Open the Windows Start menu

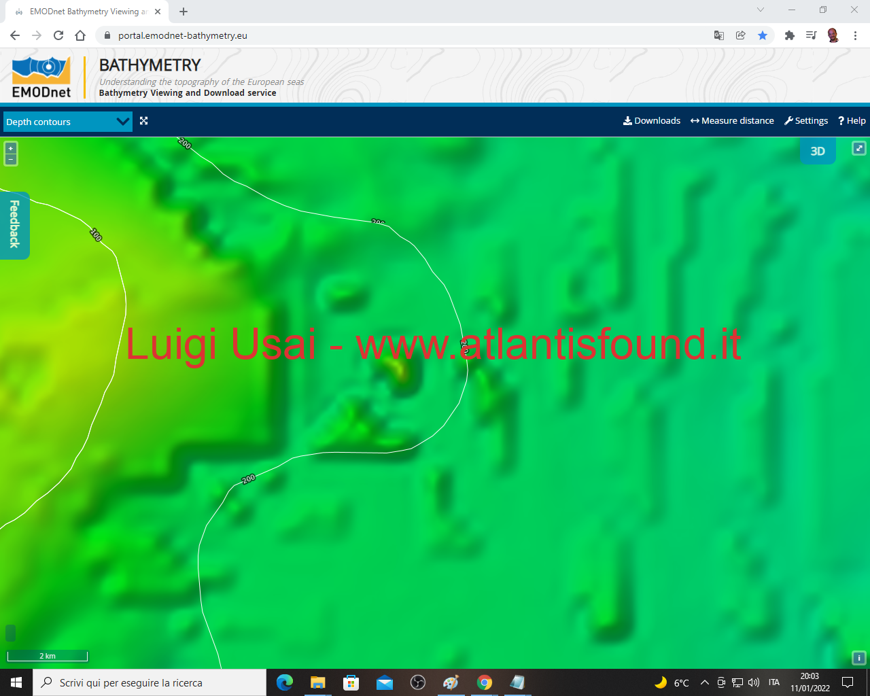(16, 682)
